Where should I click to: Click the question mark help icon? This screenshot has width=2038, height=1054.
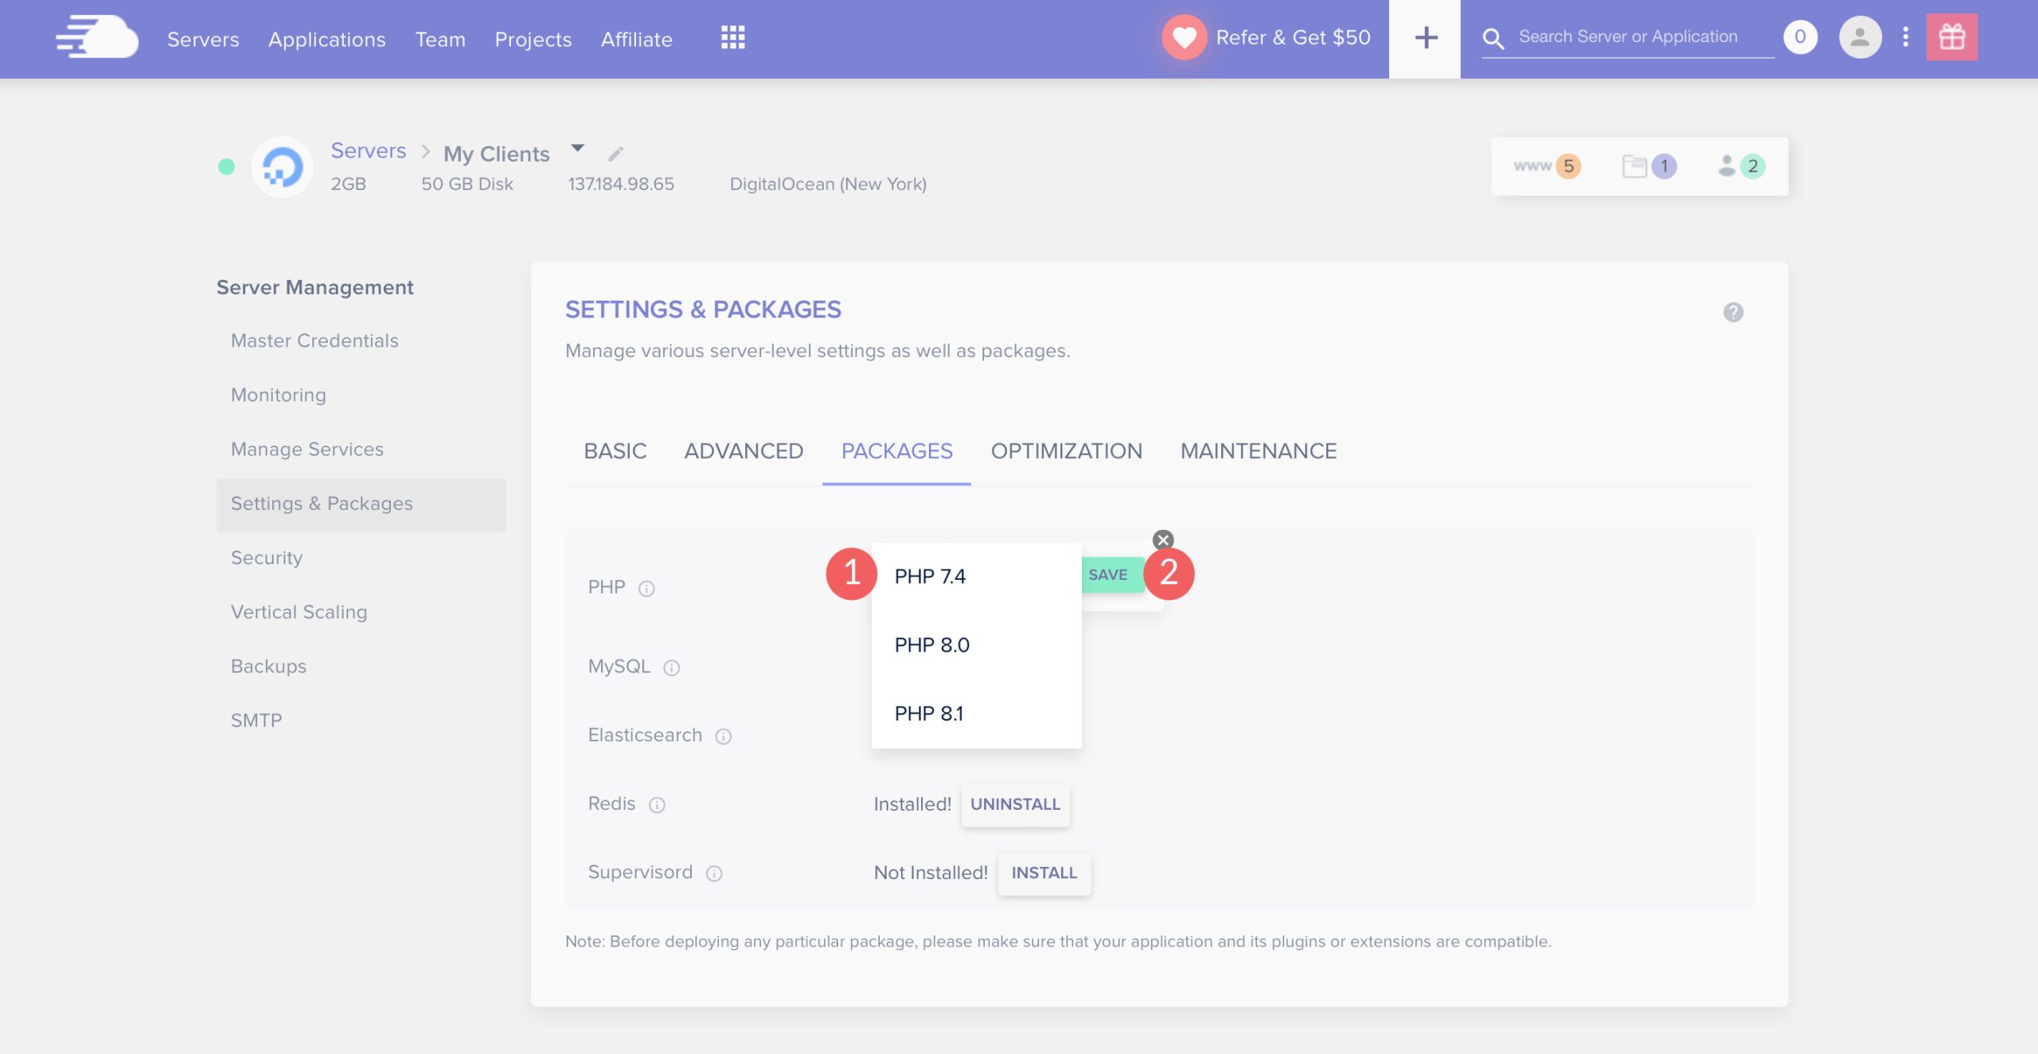(1732, 312)
